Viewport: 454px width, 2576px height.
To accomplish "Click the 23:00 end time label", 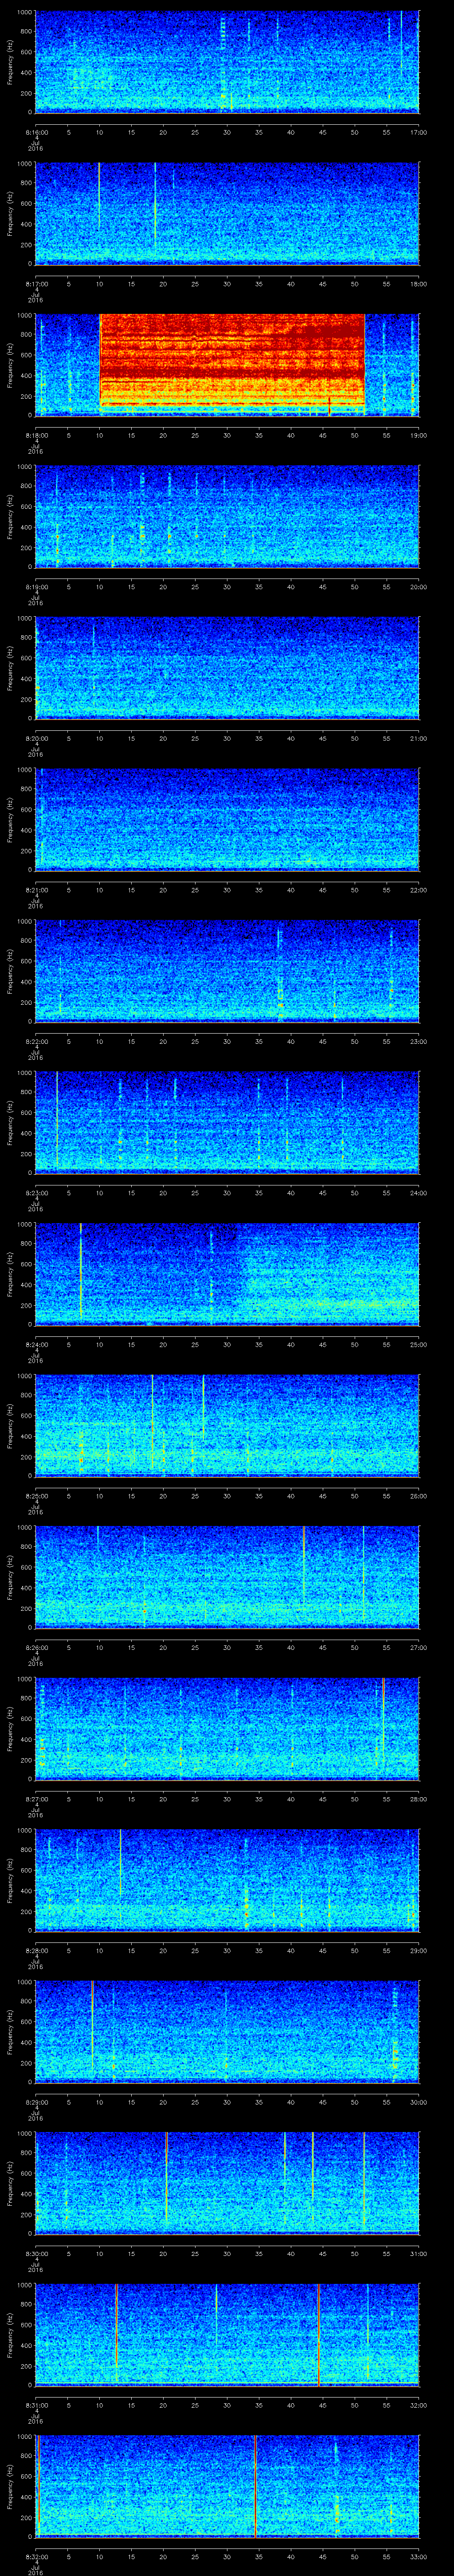I will [418, 1042].
